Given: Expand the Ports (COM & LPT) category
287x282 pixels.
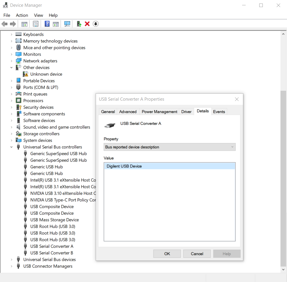Looking at the screenshot, I should click(12, 87).
